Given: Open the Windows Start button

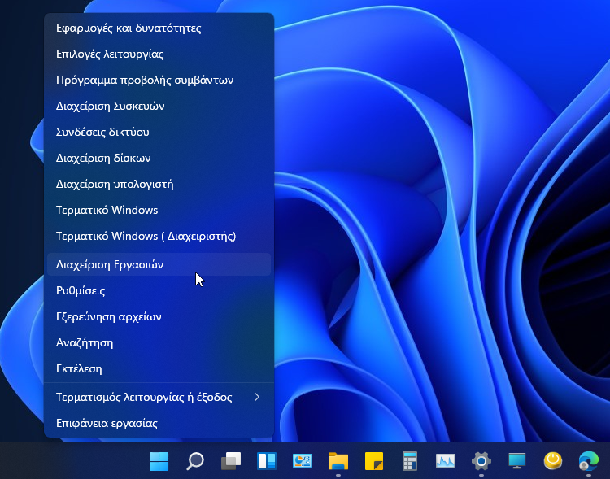Looking at the screenshot, I should [x=159, y=461].
